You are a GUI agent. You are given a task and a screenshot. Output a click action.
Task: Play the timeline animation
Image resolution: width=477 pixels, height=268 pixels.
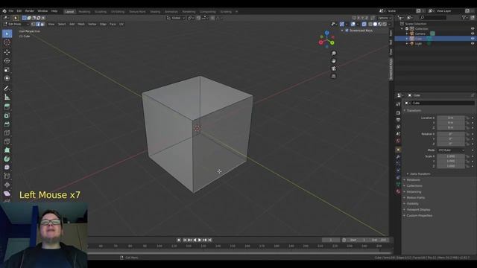(200, 240)
